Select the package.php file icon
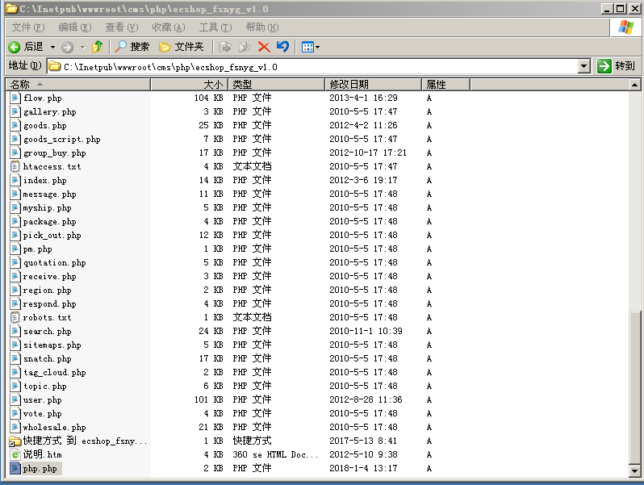Screen dimensions: 644x485 15,222
